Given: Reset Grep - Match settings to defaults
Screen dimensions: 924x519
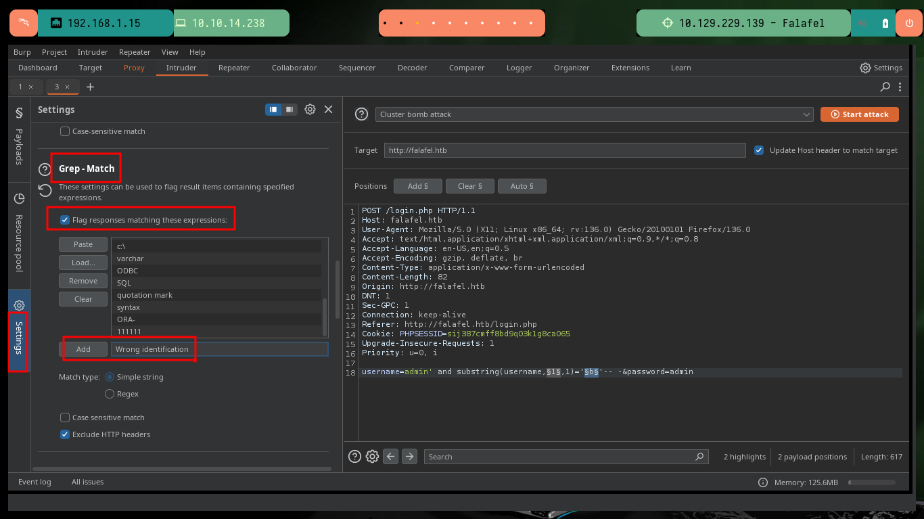Looking at the screenshot, I should [x=45, y=190].
